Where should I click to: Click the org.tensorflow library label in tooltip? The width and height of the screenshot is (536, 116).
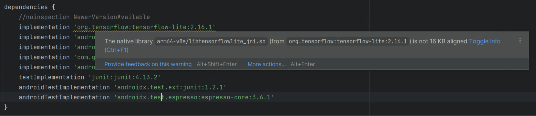coord(348,42)
